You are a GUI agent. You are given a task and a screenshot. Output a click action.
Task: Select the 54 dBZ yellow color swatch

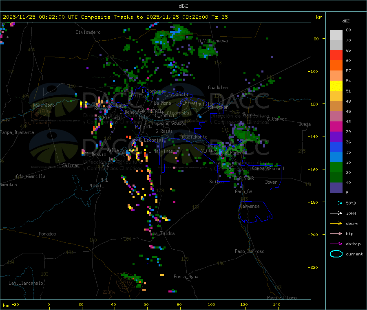point(336,86)
